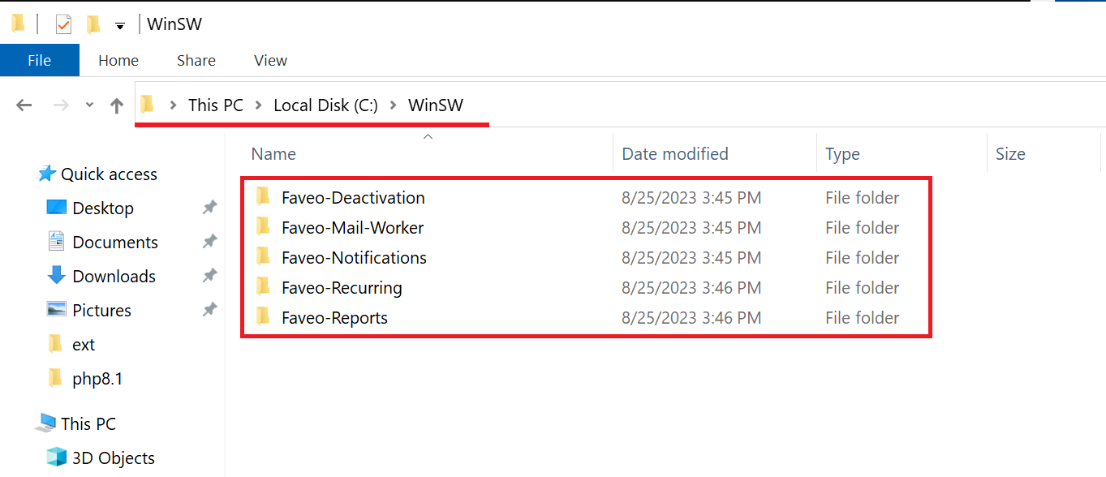
Task: Open Documents in the navigation pane
Action: click(115, 243)
